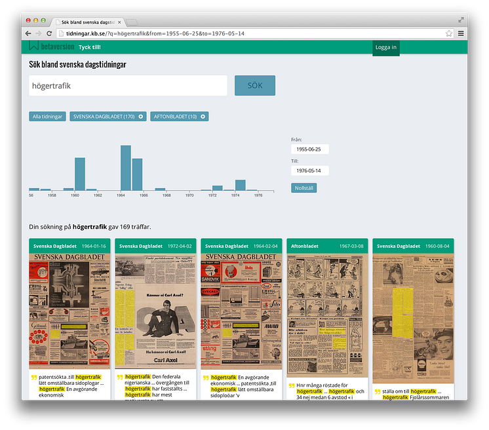Viewport: 489px width, 430px height.
Task: Click the tallest histogram bar at 1964
Action: [x=125, y=168]
